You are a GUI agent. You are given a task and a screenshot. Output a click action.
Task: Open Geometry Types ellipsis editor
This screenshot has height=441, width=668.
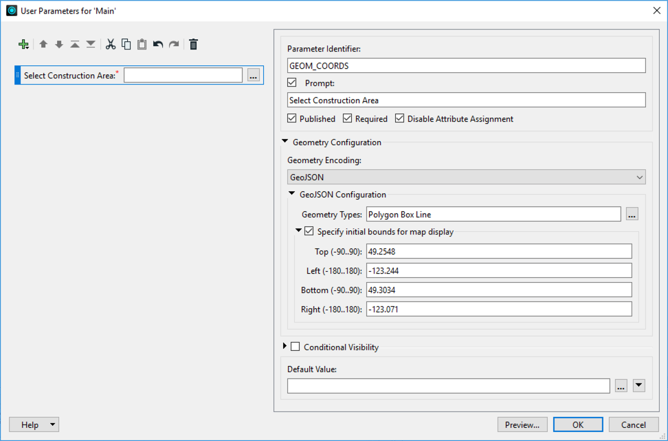click(632, 214)
